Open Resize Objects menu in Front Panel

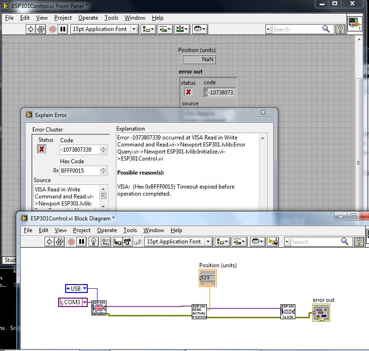[x=182, y=29]
